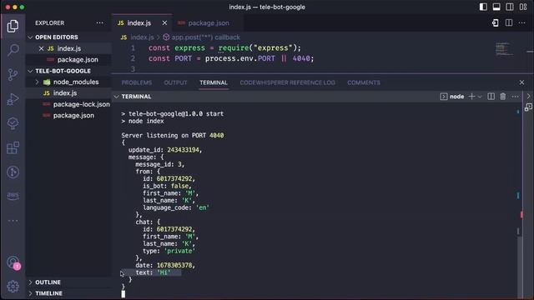Viewport: 534px width, 300px height.
Task: Click index.js in the breadcrumb
Action: [142, 37]
